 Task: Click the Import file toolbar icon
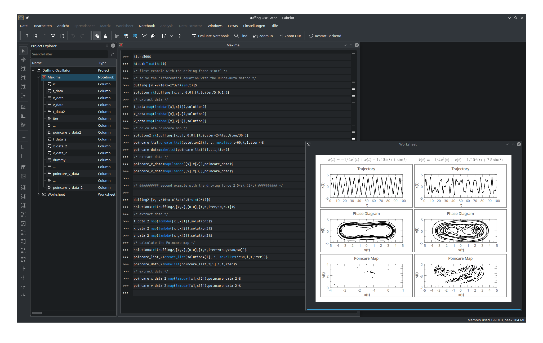164,36
